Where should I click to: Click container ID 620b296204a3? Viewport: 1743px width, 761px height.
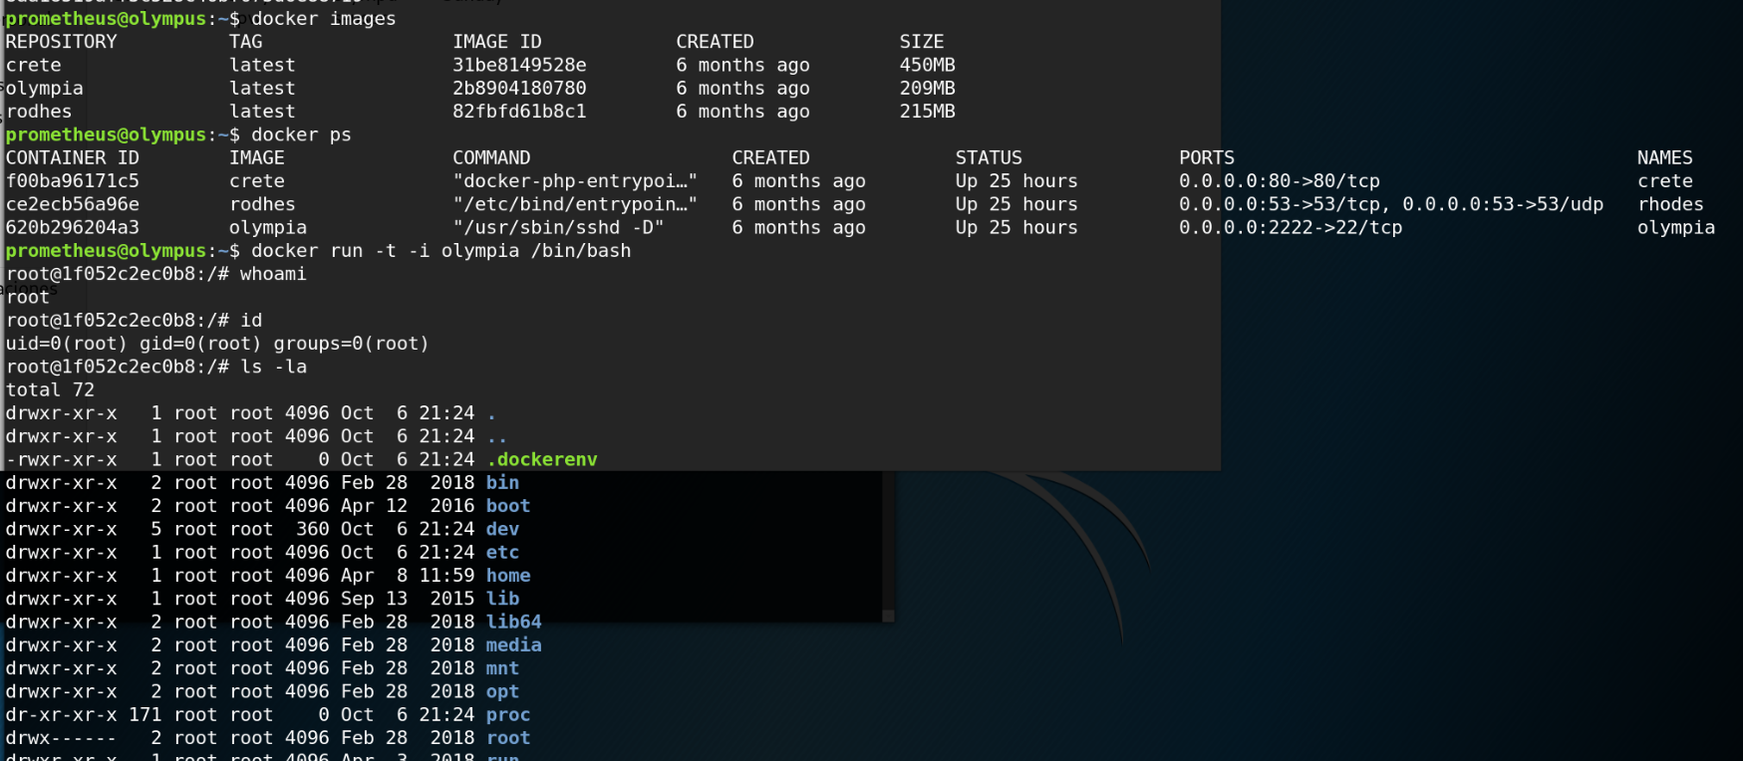click(x=72, y=227)
